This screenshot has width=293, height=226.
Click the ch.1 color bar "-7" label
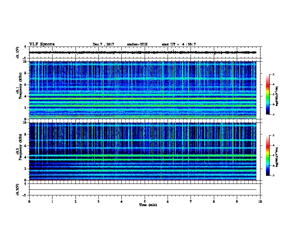pos(273,114)
